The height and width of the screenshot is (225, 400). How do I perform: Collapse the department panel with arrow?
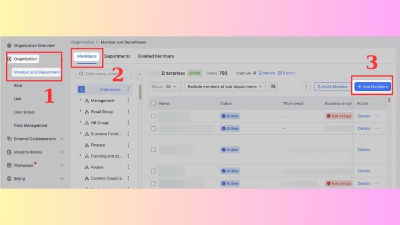point(140,74)
